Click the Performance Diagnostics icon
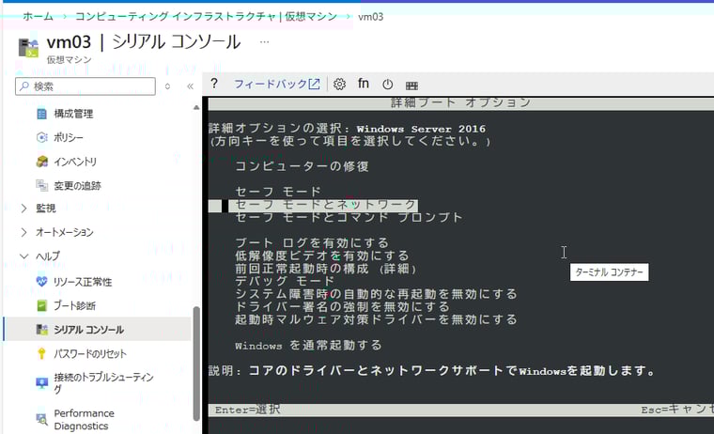Viewport: 714px width, 434px height. (41, 419)
